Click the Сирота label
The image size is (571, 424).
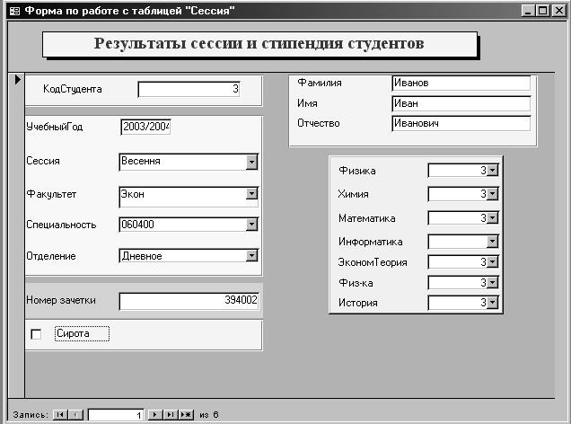click(82, 333)
